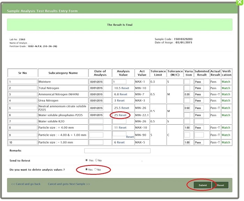This screenshot has width=244, height=201.
Task: Reset Water soluble phosphates P2O5 value
Action: point(123,115)
